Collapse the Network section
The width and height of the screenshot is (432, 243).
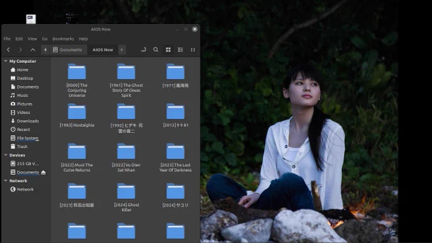(6, 181)
